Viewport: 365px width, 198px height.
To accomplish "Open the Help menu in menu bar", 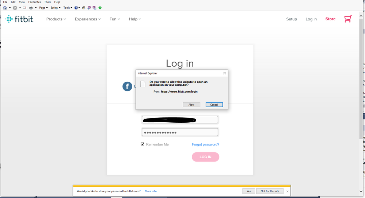I will click(57, 2).
